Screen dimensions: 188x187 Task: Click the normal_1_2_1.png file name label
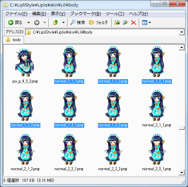(157, 82)
